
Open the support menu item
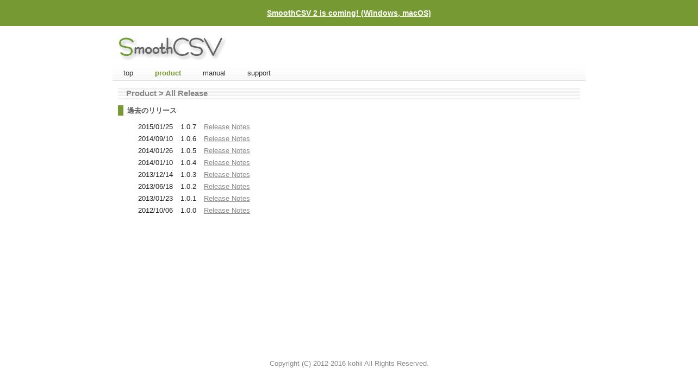click(x=259, y=73)
